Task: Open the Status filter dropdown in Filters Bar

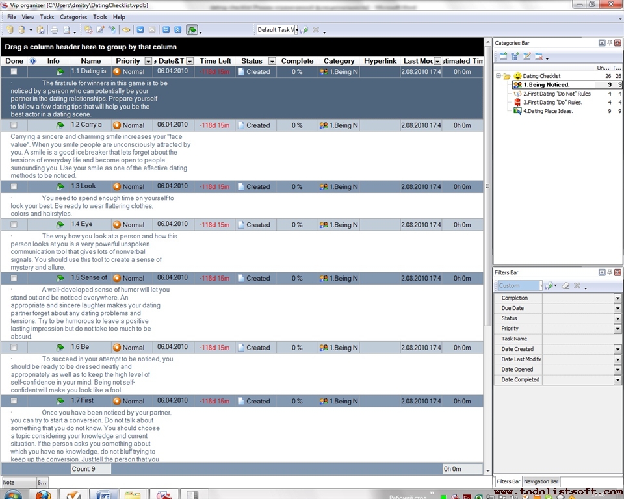Action: click(x=617, y=318)
